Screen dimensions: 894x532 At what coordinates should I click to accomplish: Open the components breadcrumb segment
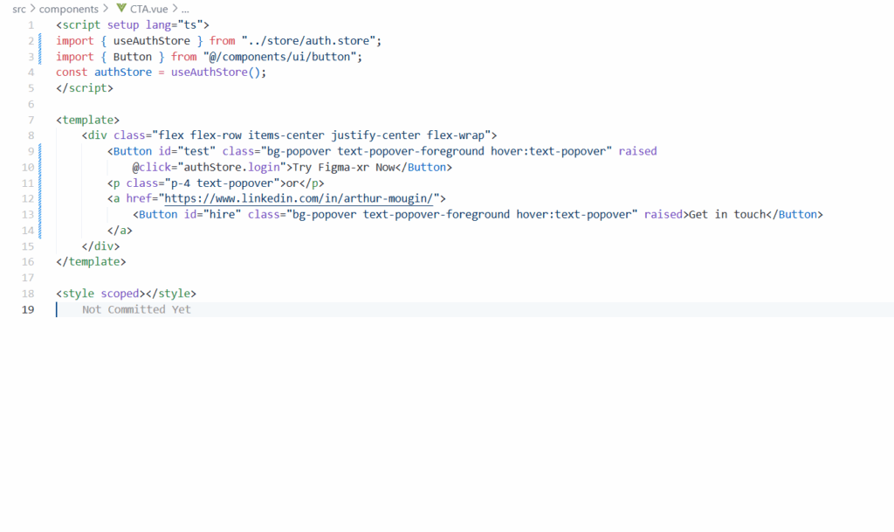[x=68, y=9]
